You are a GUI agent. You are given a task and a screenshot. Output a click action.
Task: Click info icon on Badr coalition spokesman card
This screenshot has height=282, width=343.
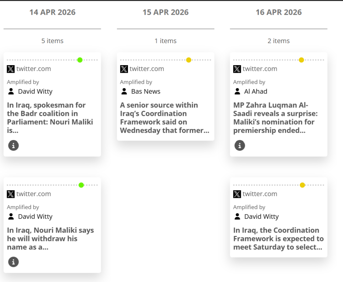[13, 145]
